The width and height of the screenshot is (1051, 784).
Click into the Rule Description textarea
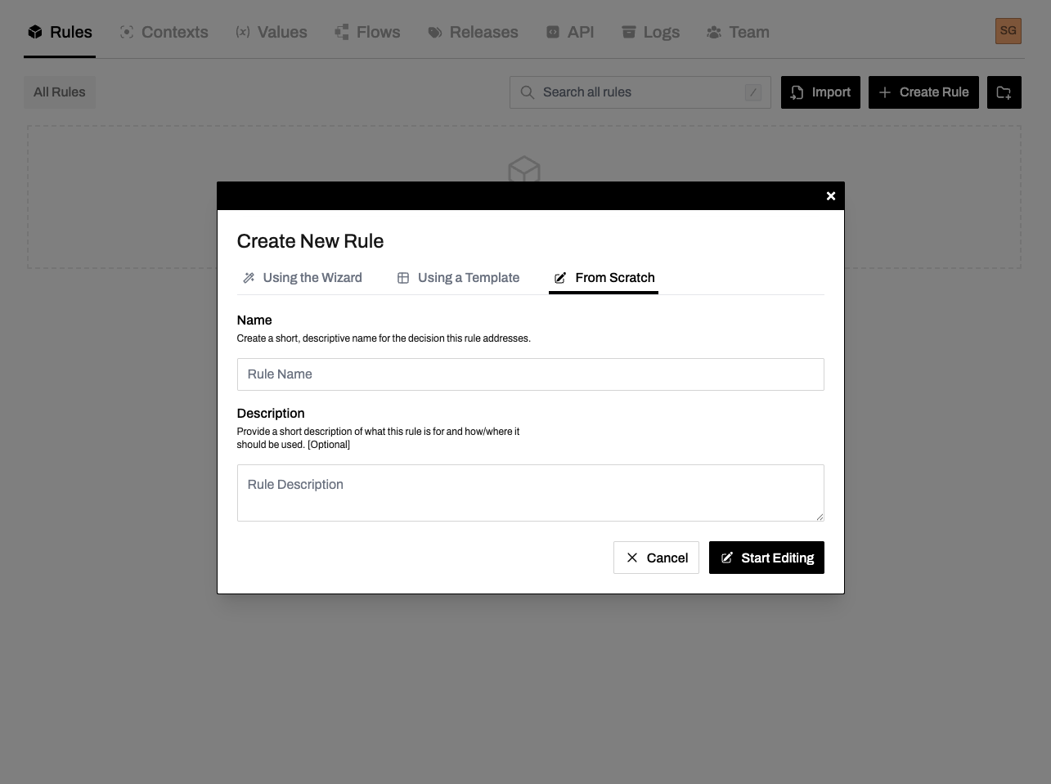(x=530, y=493)
